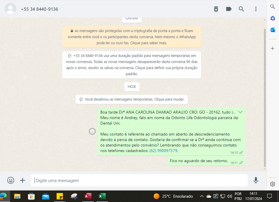279x202 pixels.
Task: Start voice recording with microphone icon
Action: tap(256, 180)
